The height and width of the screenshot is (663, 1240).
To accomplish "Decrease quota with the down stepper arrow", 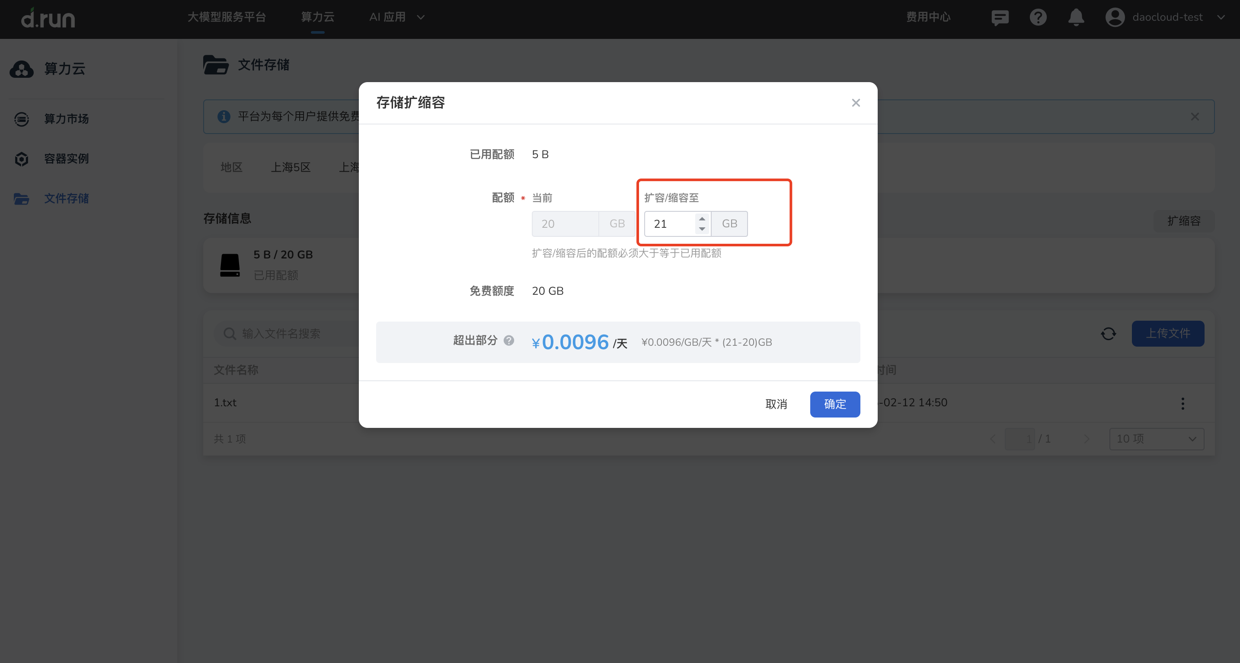I will point(702,229).
